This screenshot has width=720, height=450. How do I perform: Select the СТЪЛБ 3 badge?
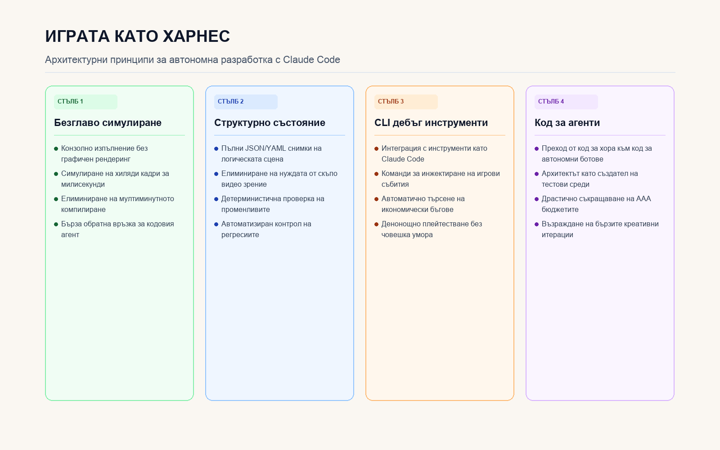(x=406, y=102)
